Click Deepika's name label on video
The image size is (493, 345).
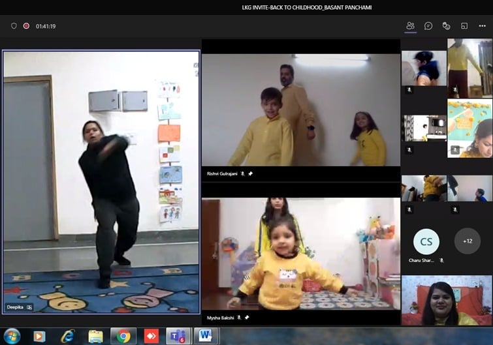point(14,307)
